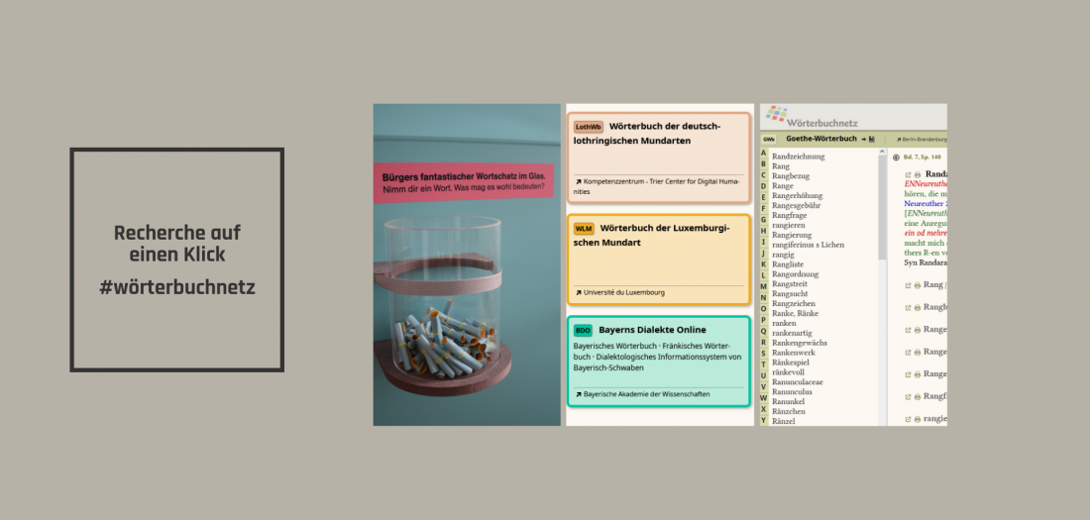This screenshot has width=1090, height=520.
Task: Select Rangsucht in the word list
Action: tap(791, 293)
